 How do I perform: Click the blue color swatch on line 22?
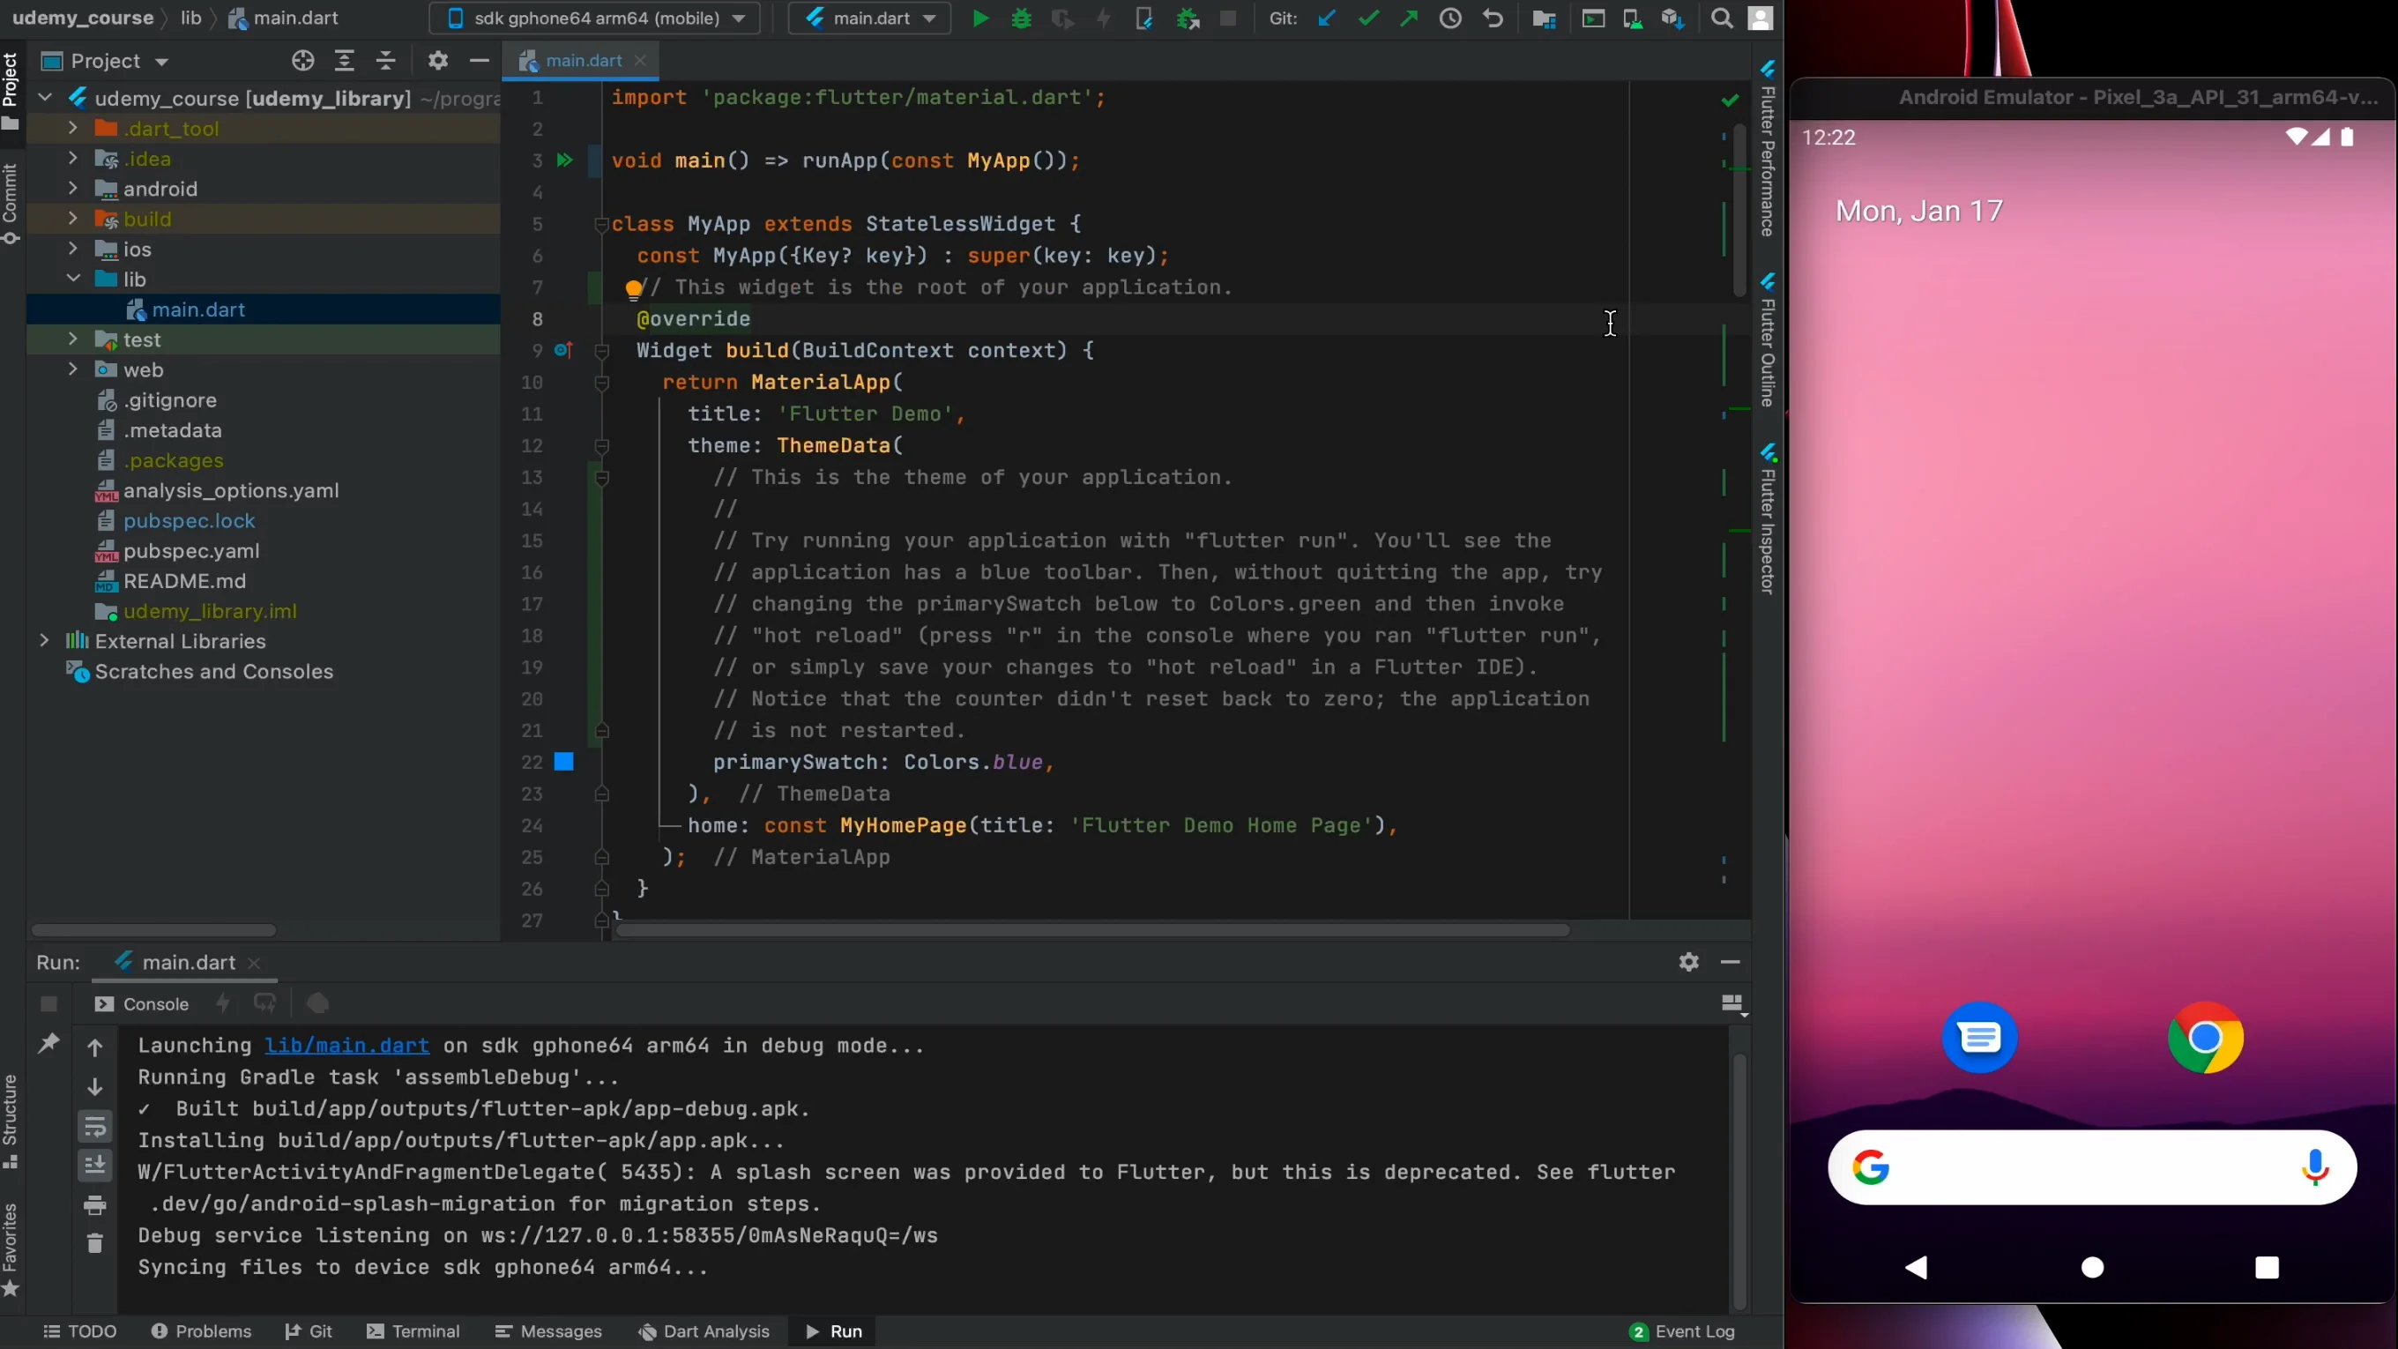point(564,762)
